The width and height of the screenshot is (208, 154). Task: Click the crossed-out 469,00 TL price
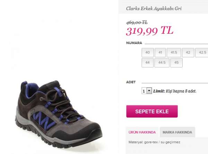click(x=137, y=23)
